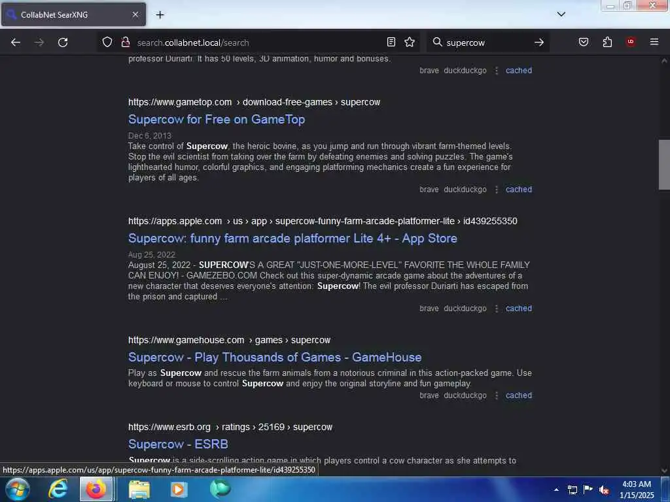This screenshot has height=502, width=670.
Task: Go back to the previous page
Action: pyautogui.click(x=16, y=42)
